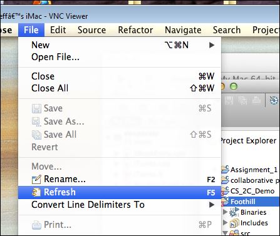The height and width of the screenshot is (236, 280).
Task: Click the Binaries icon in Project Explorer
Action: tap(234, 212)
